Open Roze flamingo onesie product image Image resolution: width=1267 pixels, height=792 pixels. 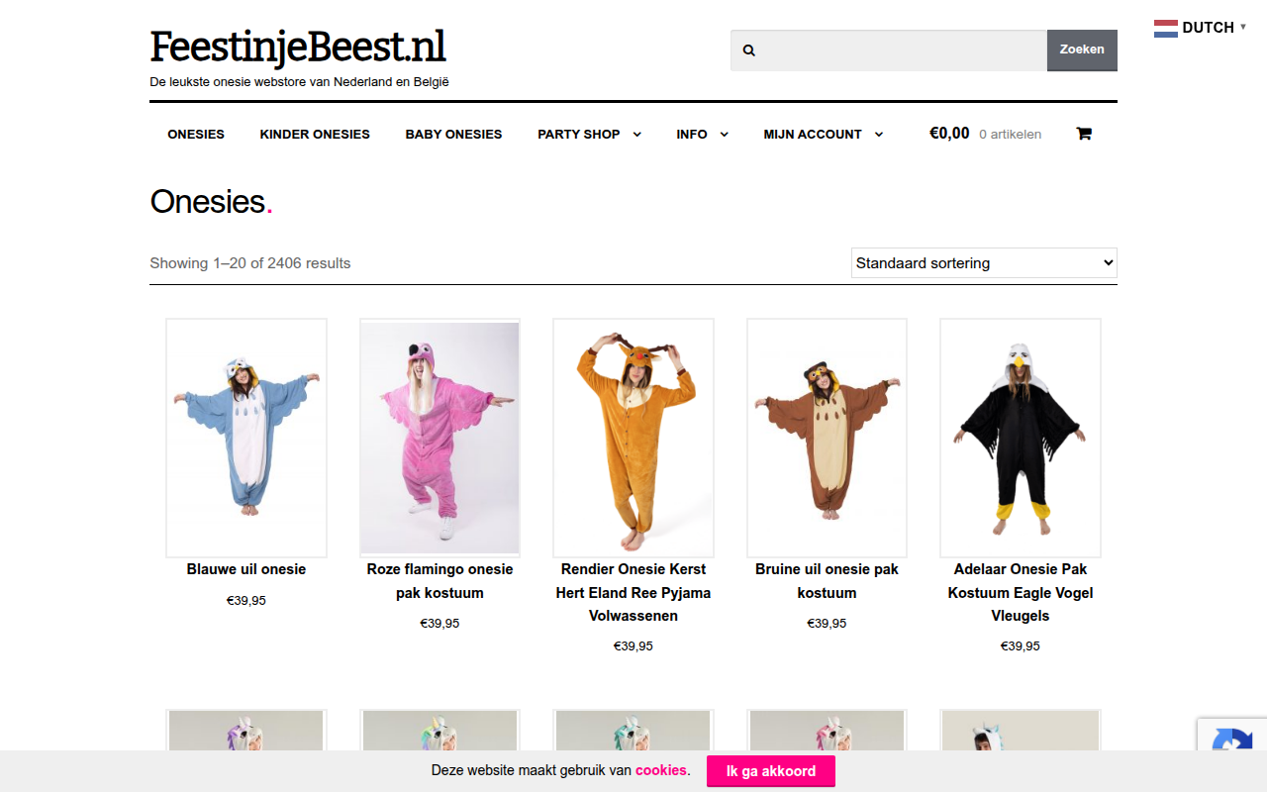coord(439,438)
